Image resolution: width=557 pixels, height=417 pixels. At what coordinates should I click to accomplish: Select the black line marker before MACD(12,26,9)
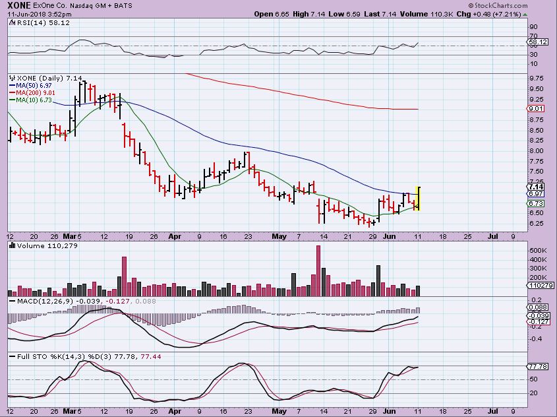point(12,301)
